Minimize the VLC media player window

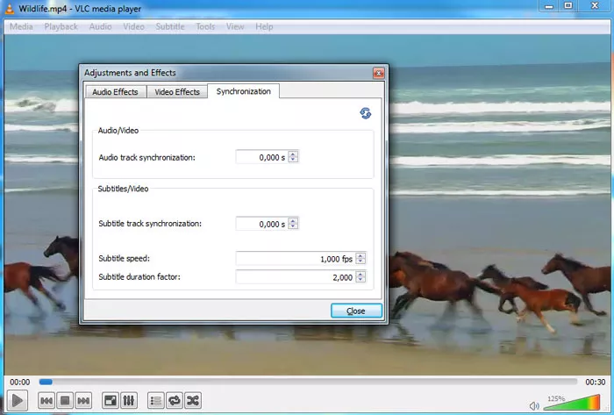549,6
